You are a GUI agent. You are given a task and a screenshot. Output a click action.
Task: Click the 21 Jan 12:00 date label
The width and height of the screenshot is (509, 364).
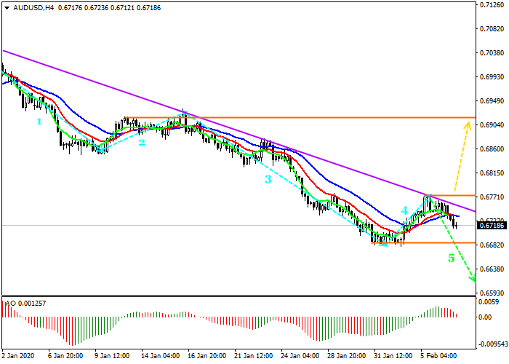253,357
